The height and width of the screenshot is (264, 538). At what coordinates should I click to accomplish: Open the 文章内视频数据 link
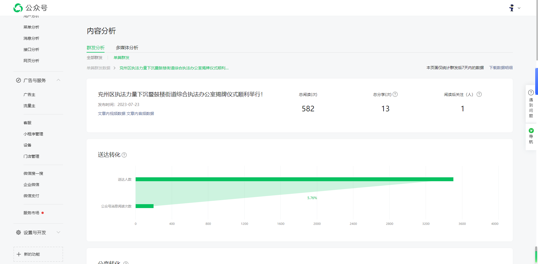coord(112,114)
